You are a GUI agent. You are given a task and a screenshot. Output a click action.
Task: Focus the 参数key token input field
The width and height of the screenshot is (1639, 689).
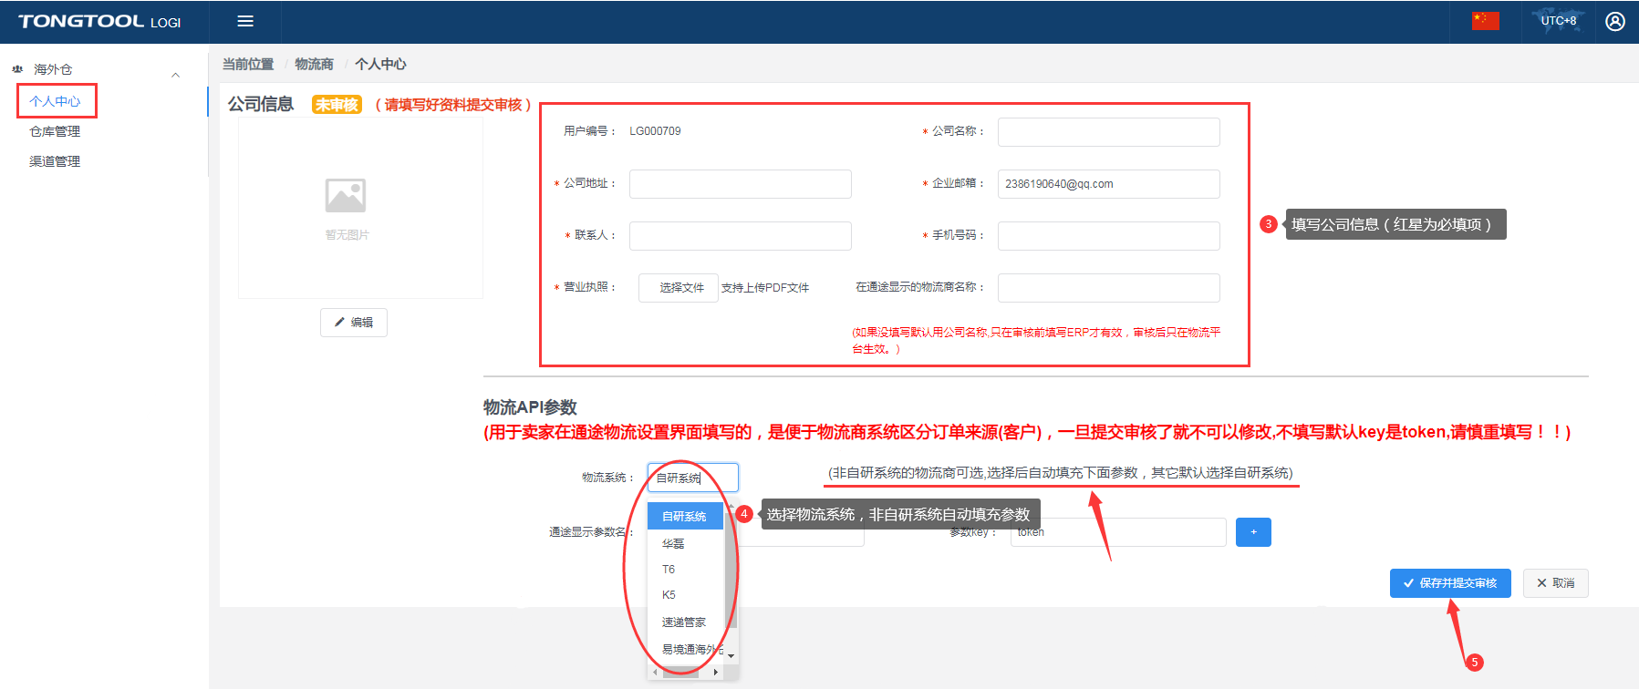point(1118,532)
